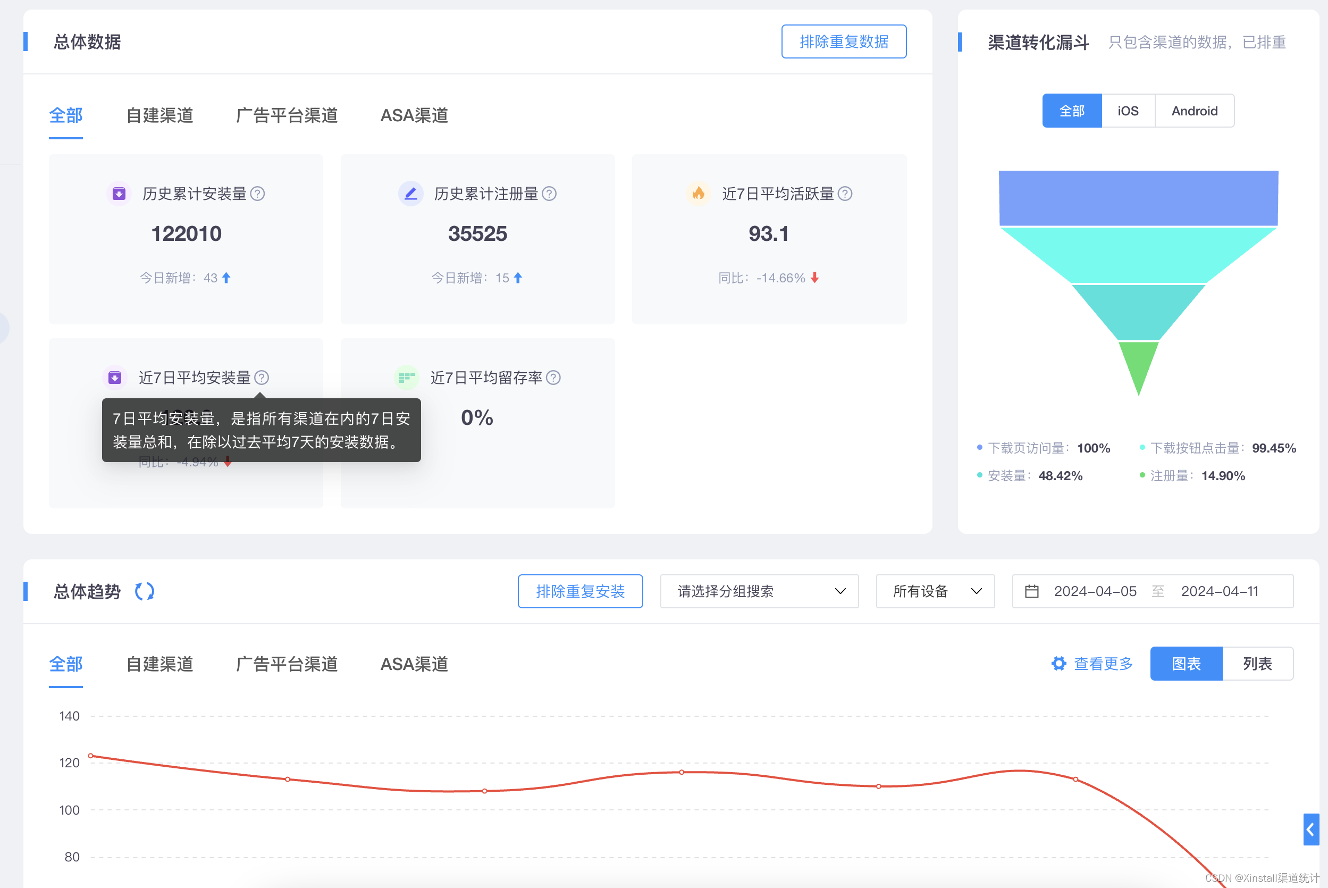This screenshot has width=1328, height=888.
Task: Click blue top funnel segment
Action: [1138, 198]
